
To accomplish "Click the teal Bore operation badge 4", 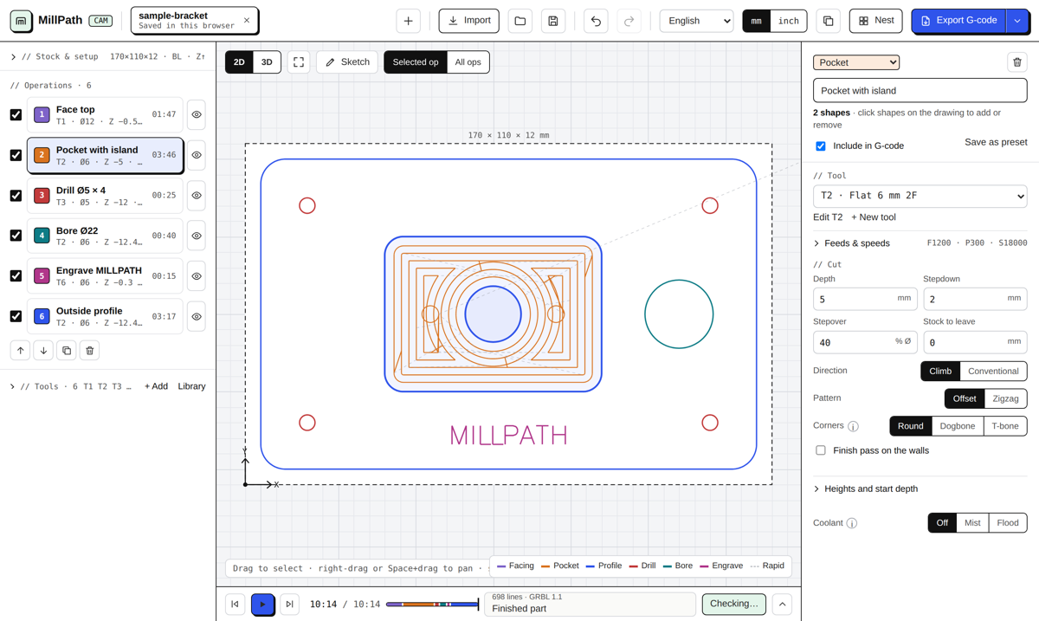I will (x=42, y=236).
